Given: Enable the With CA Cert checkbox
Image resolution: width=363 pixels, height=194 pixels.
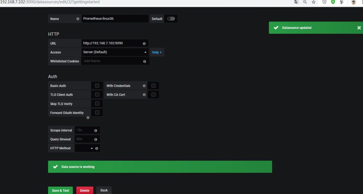Looking at the screenshot, I should (x=154, y=95).
